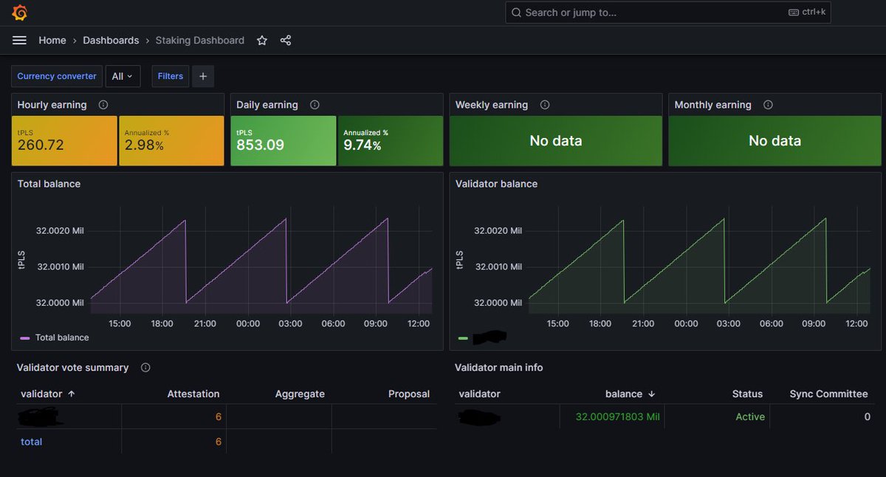Viewport: 886px width, 477px height.
Task: Click the balance value 32.000971803 Mil
Action: [618, 417]
